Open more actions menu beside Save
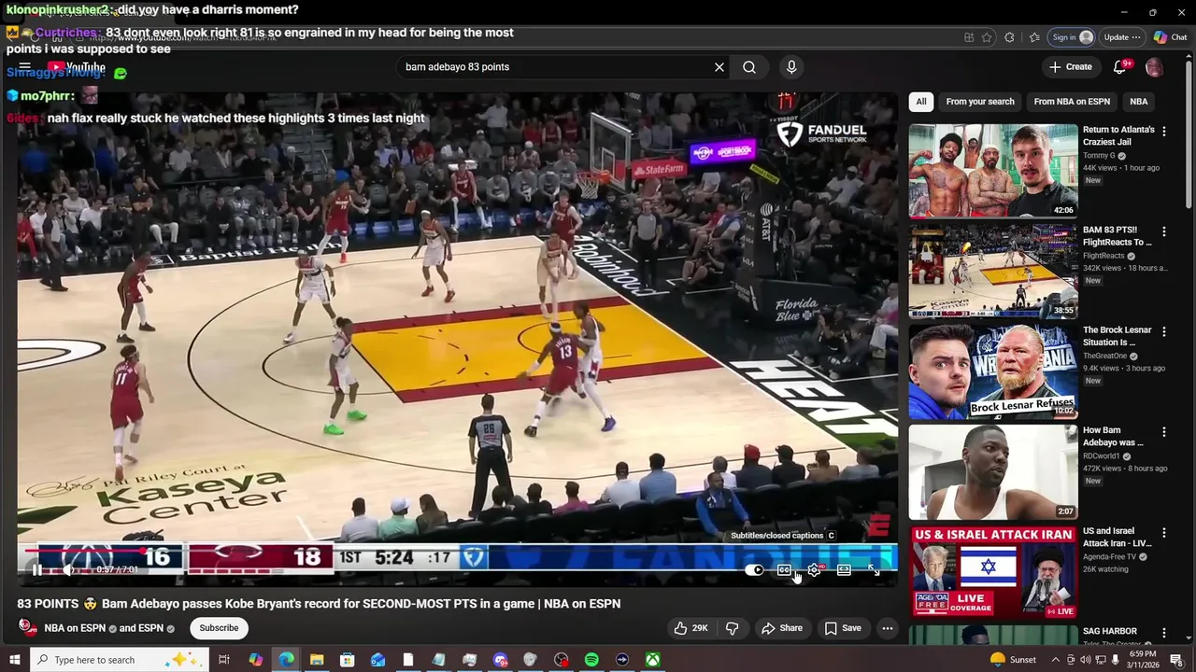Image resolution: width=1196 pixels, height=672 pixels. click(888, 628)
